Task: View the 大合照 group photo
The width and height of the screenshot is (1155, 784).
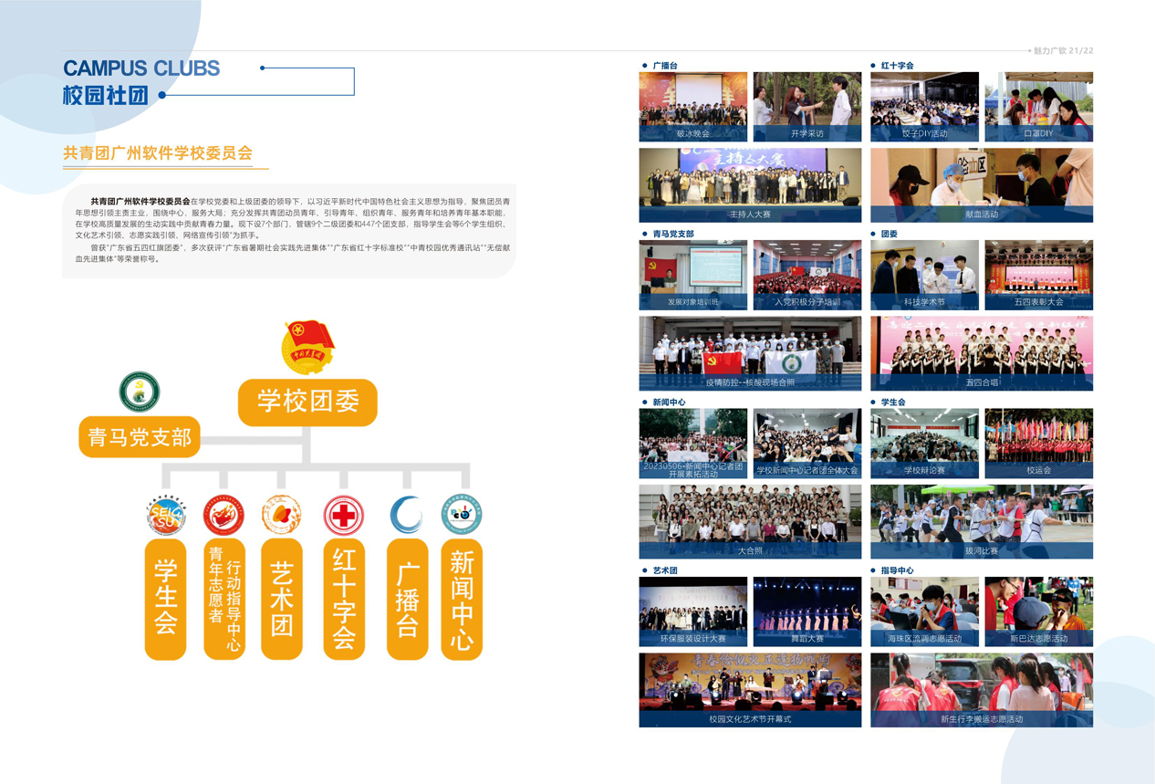Action: click(750, 522)
